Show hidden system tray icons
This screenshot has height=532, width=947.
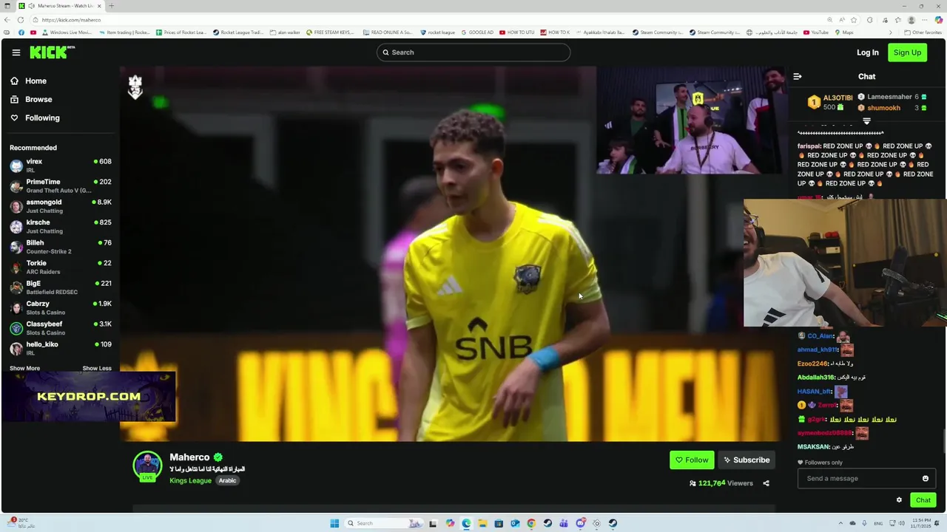(x=840, y=523)
